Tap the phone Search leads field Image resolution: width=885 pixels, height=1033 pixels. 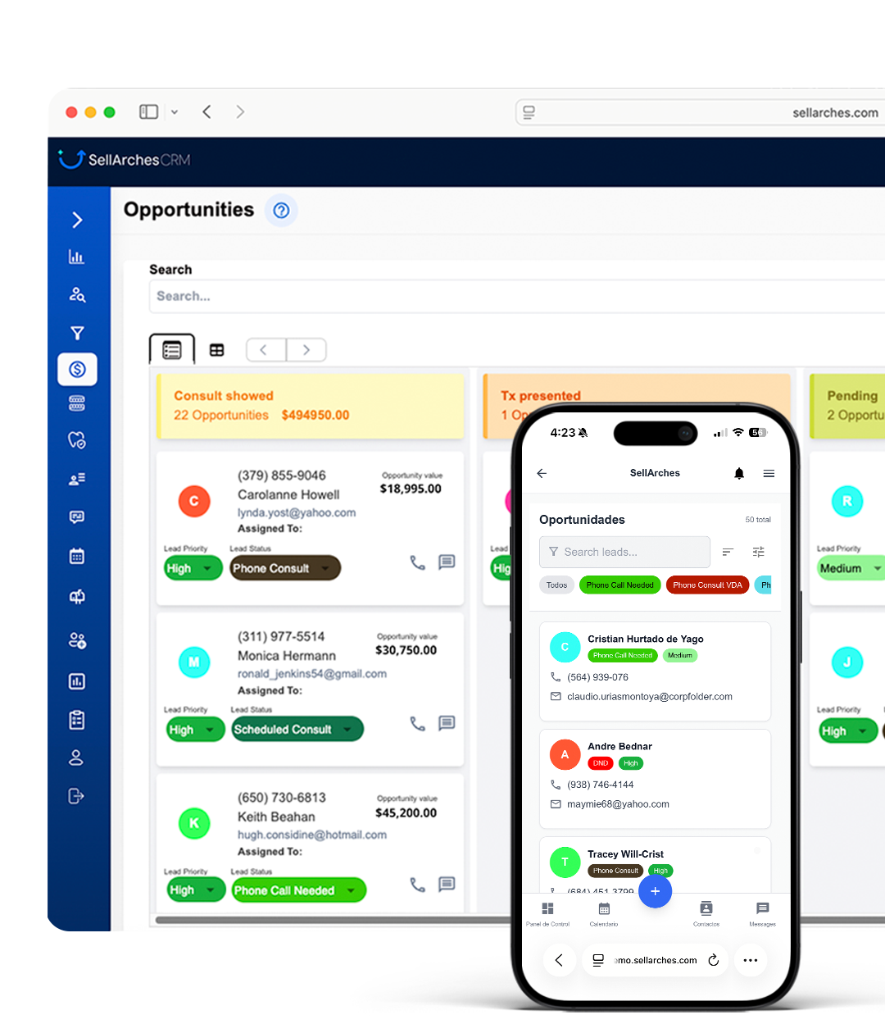point(624,552)
